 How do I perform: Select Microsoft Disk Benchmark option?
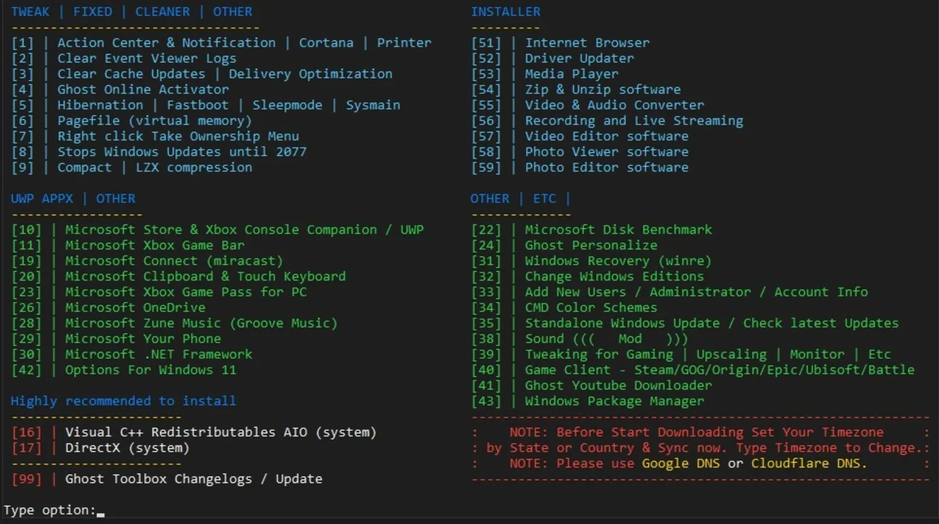(x=592, y=230)
